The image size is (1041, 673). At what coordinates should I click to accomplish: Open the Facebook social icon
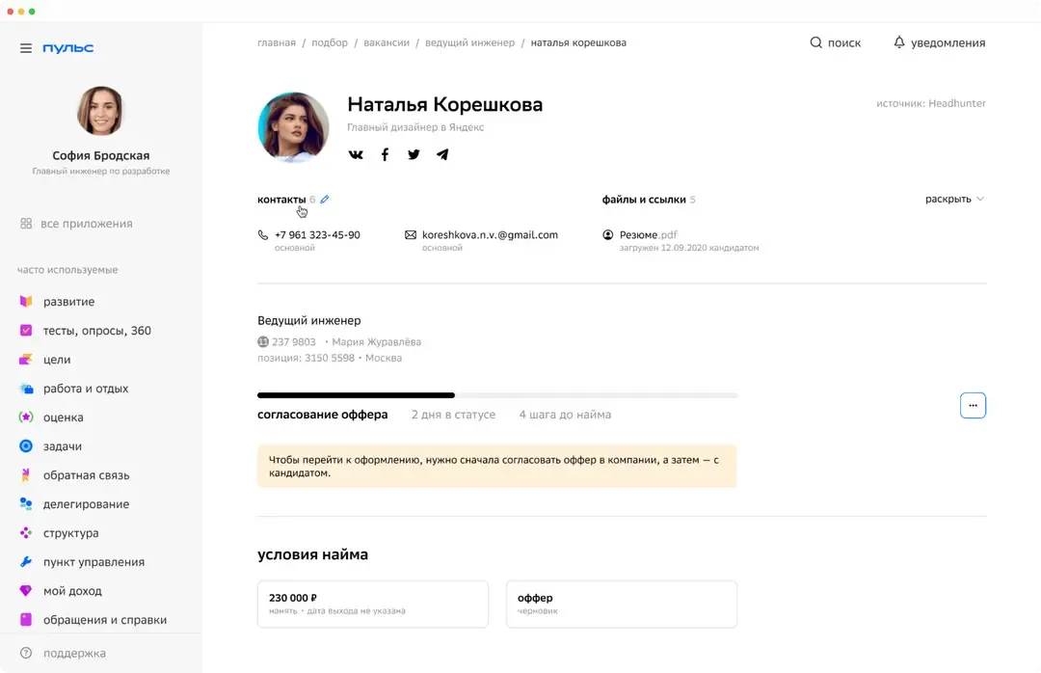tap(385, 154)
